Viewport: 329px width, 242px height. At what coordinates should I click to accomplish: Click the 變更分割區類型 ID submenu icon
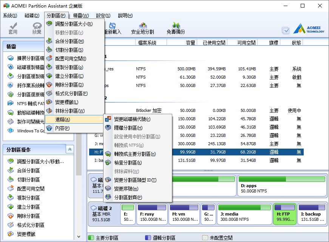[108, 180]
